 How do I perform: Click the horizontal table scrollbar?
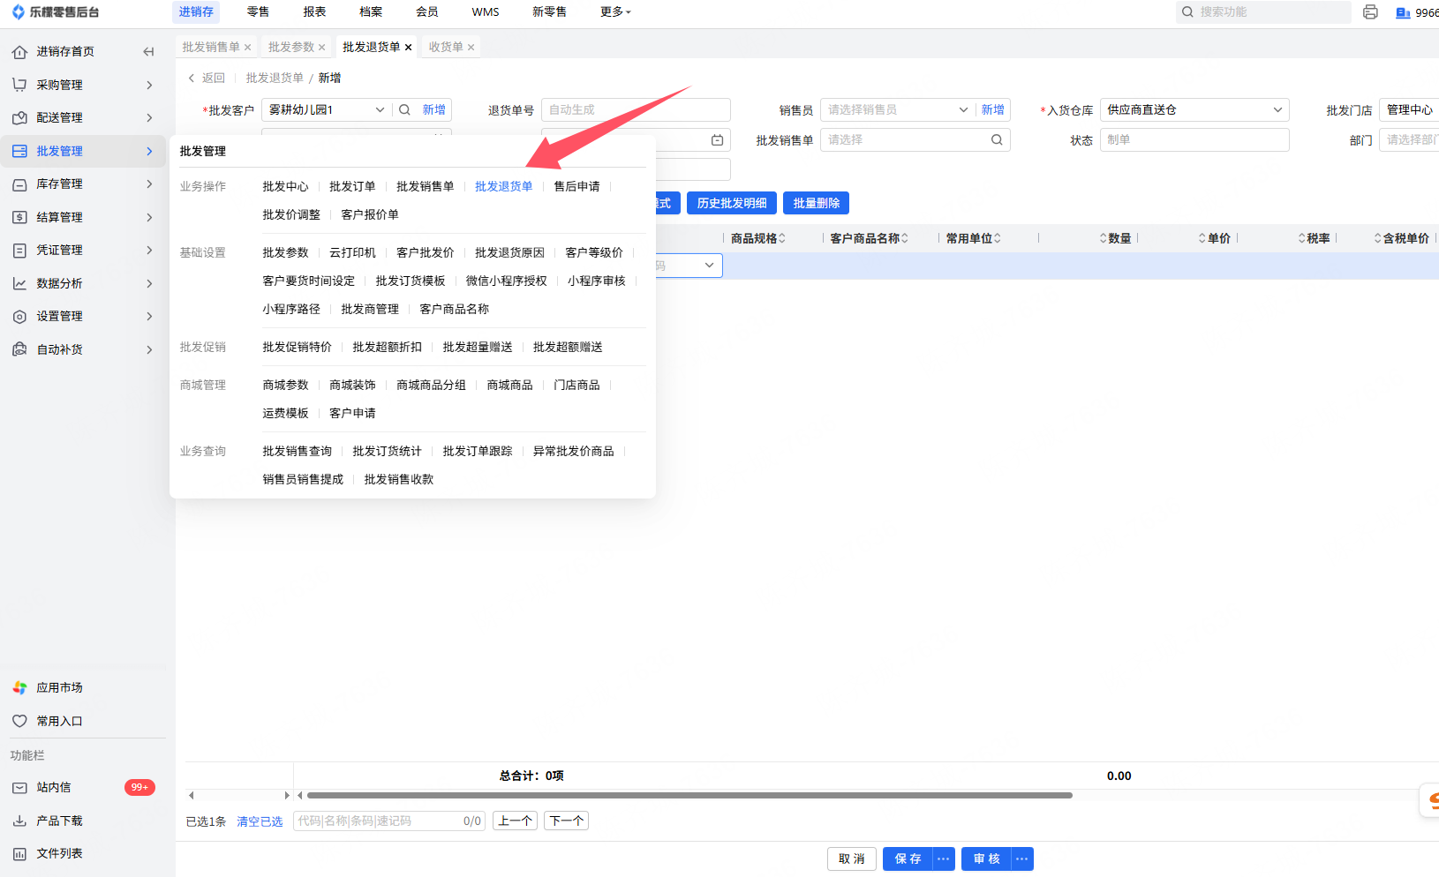(689, 796)
